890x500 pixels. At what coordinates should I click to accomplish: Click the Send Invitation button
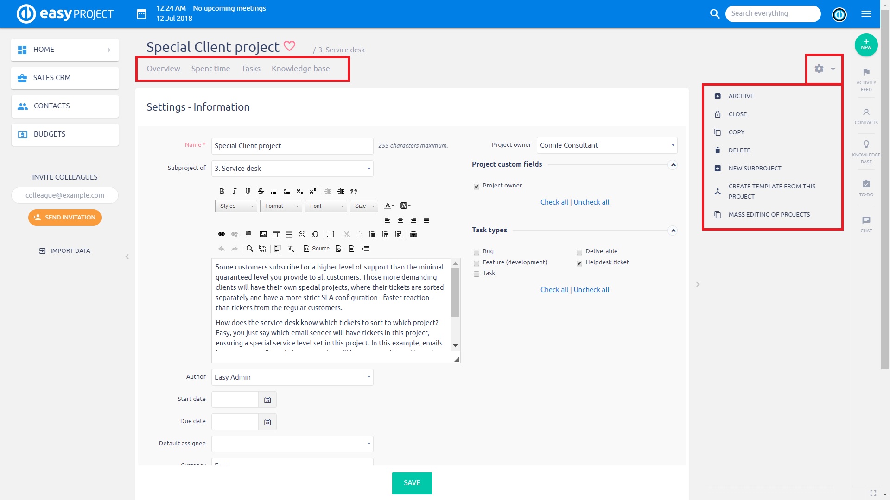pos(65,218)
